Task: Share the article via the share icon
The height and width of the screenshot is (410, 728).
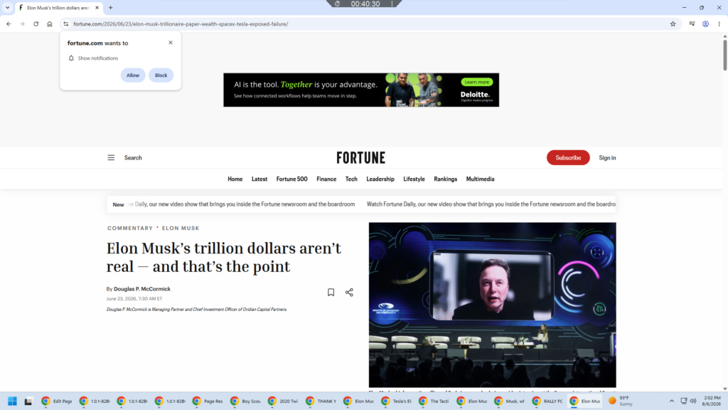Action: (349, 293)
